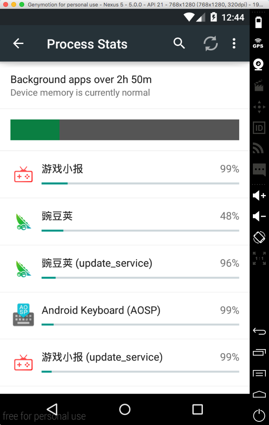Select 豌豆荚 entry showing 48%
269x425 pixels.
coord(125,222)
